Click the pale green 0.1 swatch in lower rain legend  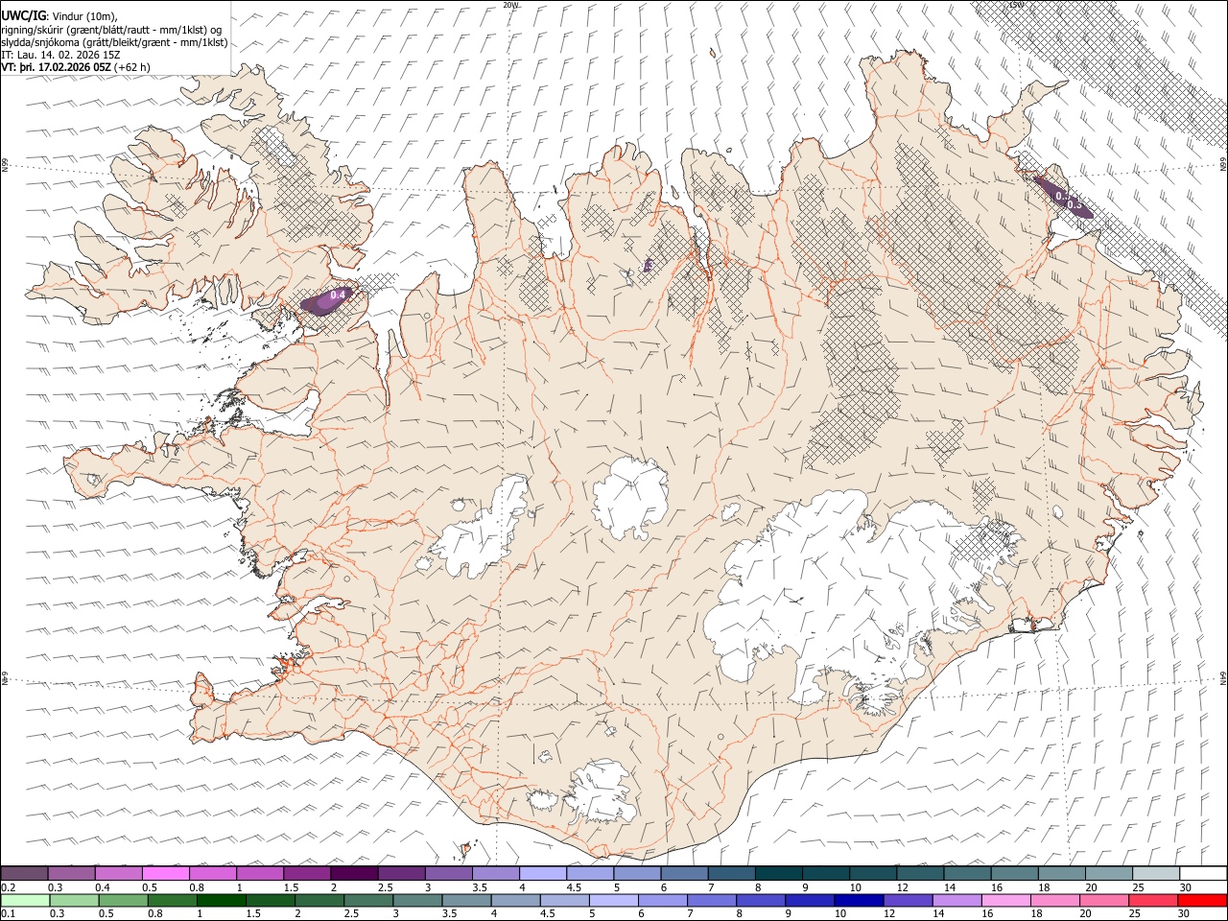coord(25,901)
